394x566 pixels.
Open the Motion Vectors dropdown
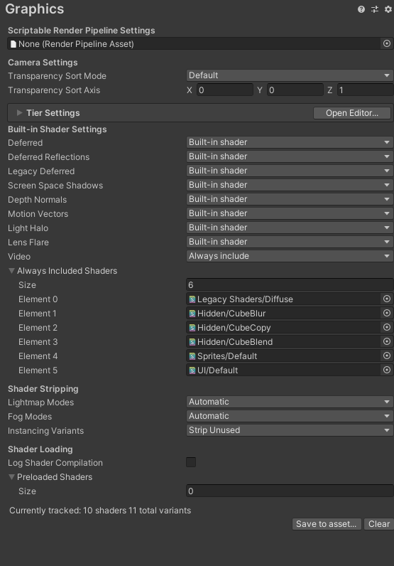[290, 213]
